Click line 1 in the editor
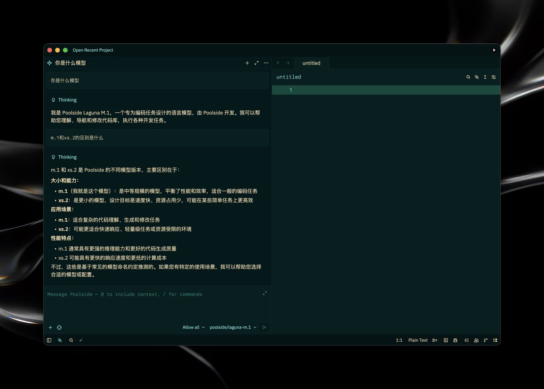This screenshot has height=389, width=544. pyautogui.click(x=386, y=90)
